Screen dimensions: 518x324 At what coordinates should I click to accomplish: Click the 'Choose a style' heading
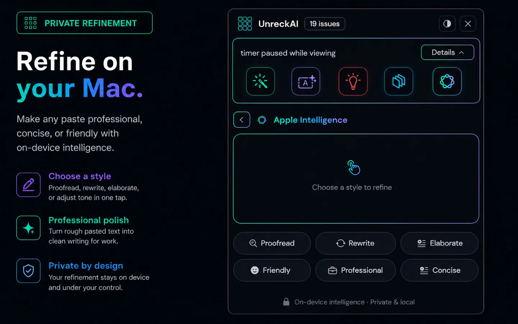click(80, 176)
